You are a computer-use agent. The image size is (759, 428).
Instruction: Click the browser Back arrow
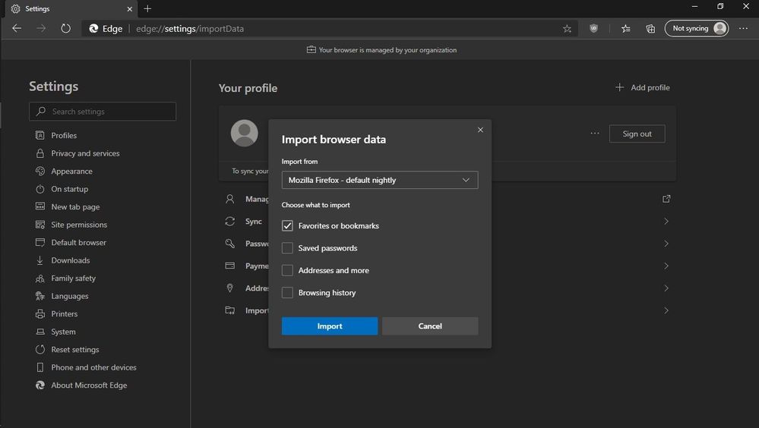[17, 29]
